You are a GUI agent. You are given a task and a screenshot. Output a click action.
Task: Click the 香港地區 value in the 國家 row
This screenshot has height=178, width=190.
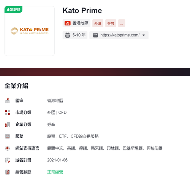tap(55, 101)
